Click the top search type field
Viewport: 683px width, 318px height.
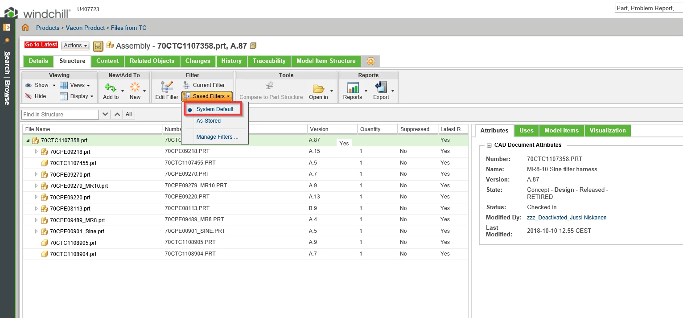649,8
